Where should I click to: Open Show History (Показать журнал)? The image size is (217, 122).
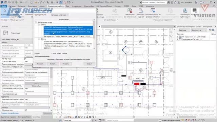(141, 11)
